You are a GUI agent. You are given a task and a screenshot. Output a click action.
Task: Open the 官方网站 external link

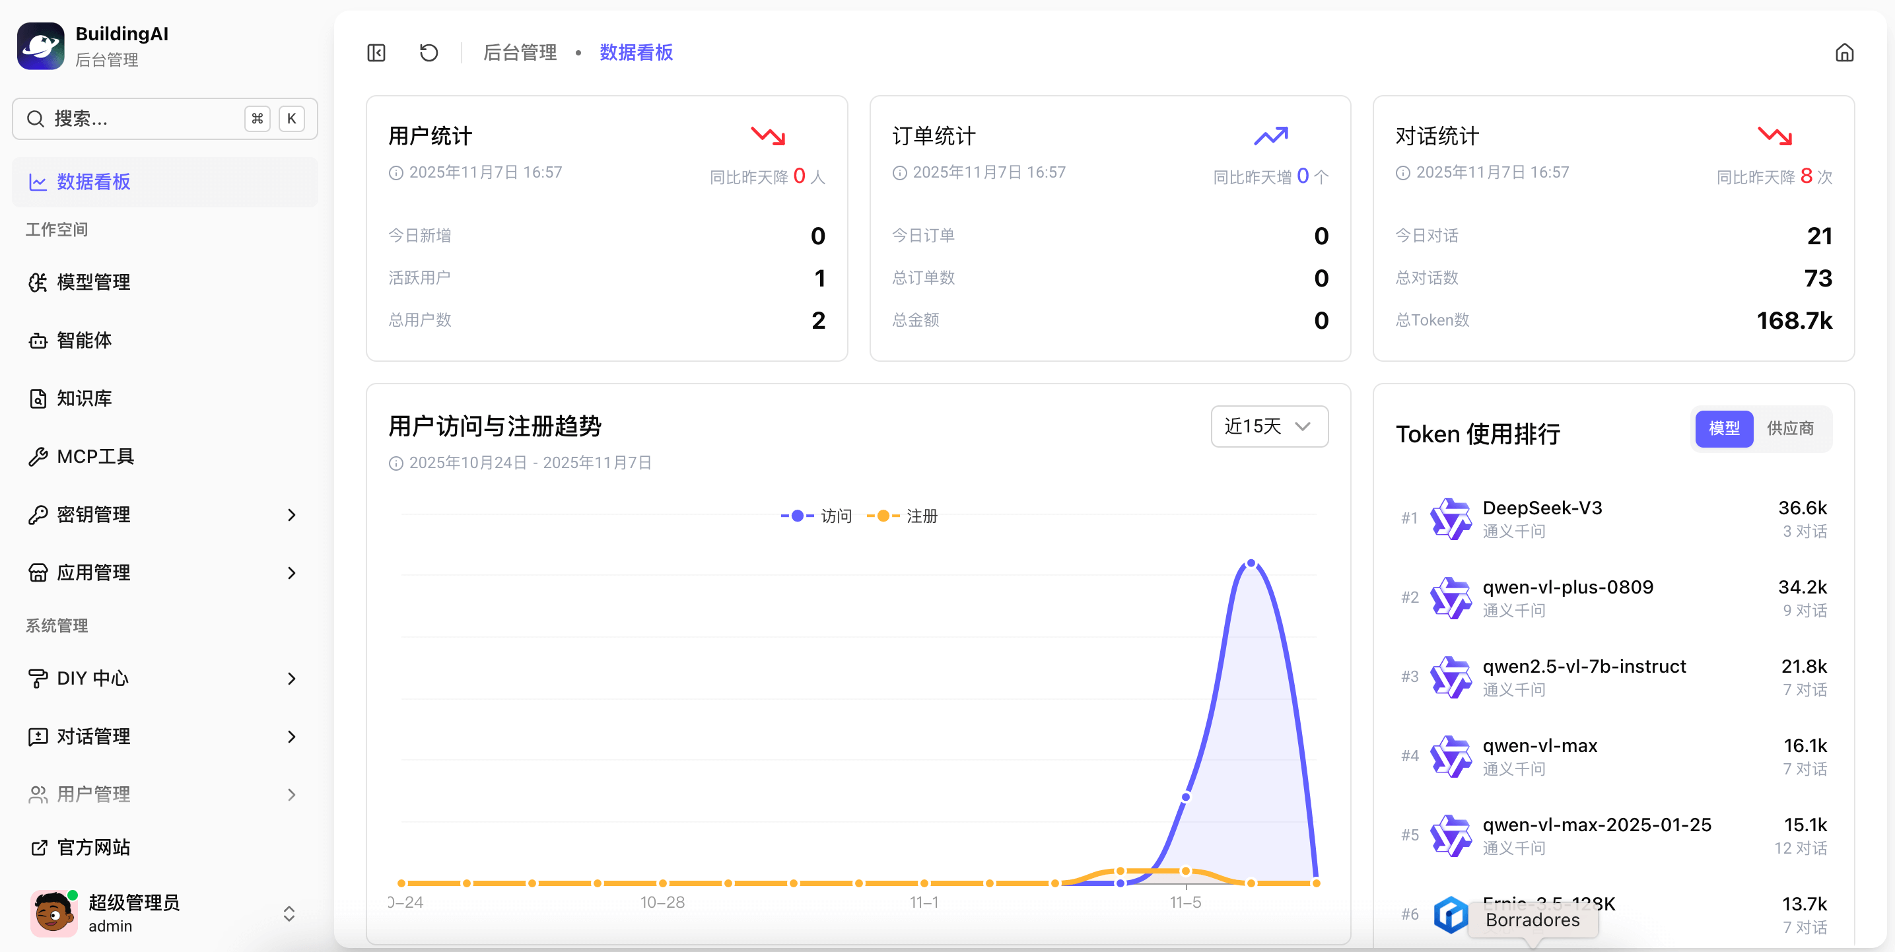[x=93, y=848]
